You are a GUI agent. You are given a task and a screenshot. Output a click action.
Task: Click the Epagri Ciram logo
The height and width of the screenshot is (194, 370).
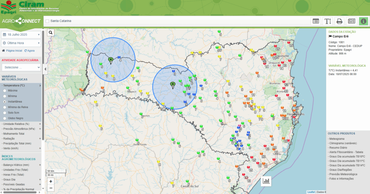click(30, 7)
